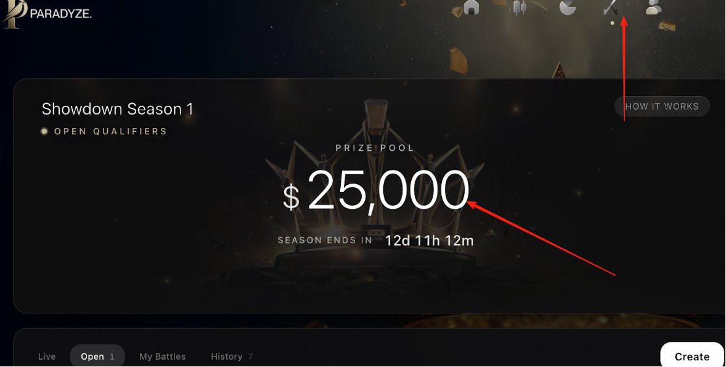
Task: Click the Open Qualifiers status dot
Action: [44, 131]
